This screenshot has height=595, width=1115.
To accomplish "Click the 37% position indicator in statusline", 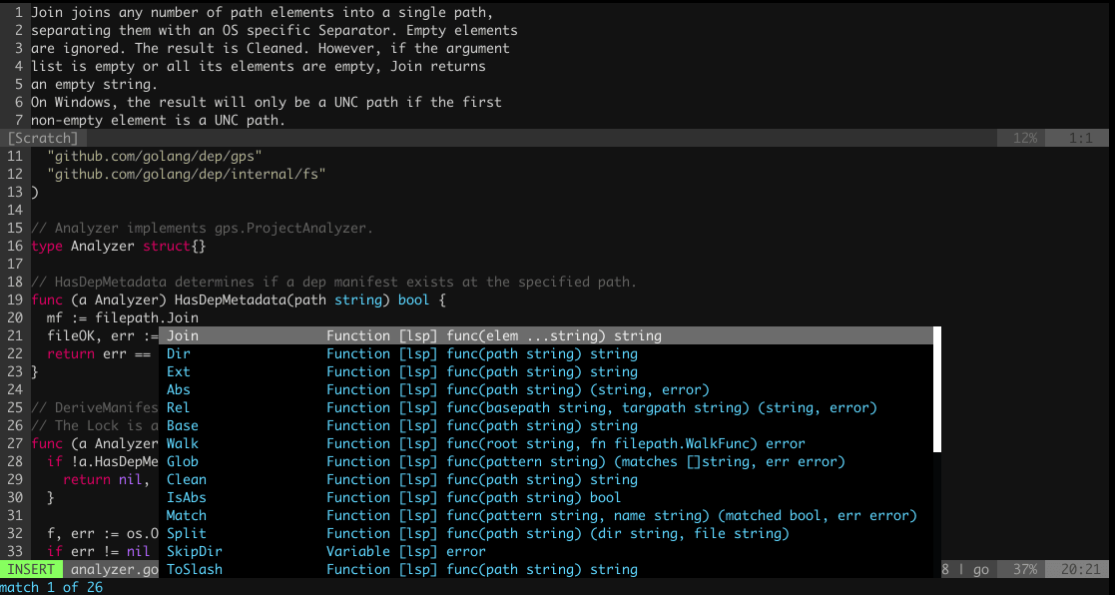I will [1024, 570].
